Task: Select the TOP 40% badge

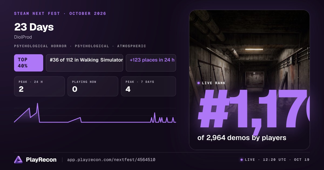Action: (29, 63)
